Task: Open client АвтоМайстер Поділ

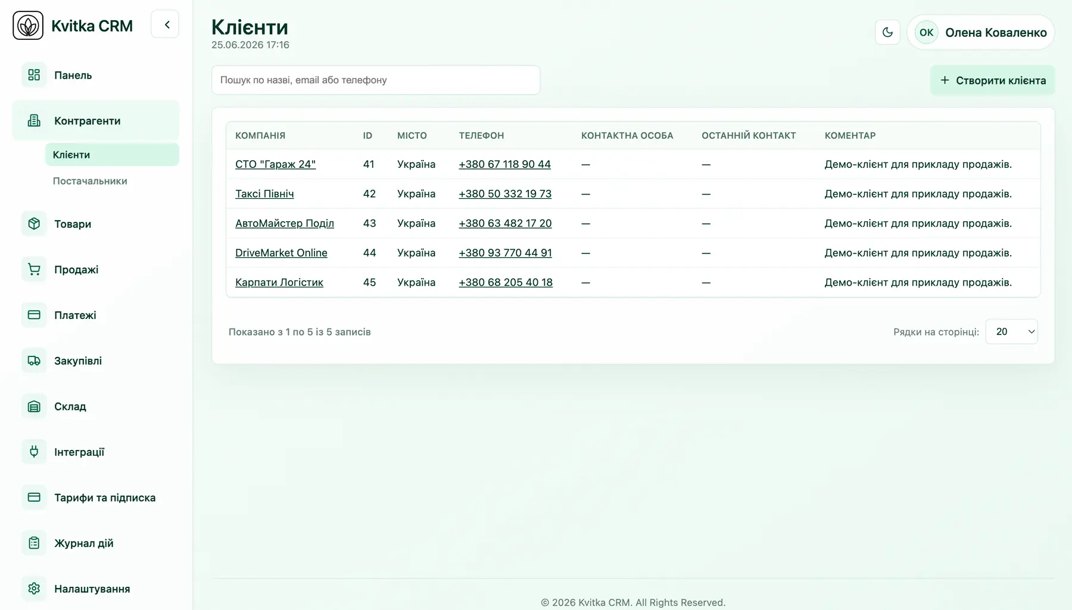Action: point(285,223)
